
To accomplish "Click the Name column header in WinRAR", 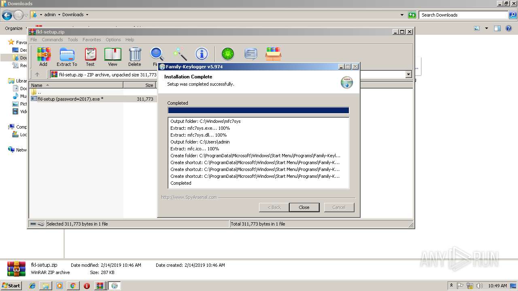I will [76, 85].
